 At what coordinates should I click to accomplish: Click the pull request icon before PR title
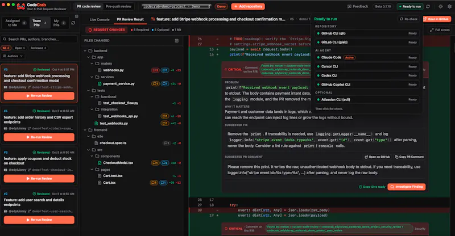(153, 19)
